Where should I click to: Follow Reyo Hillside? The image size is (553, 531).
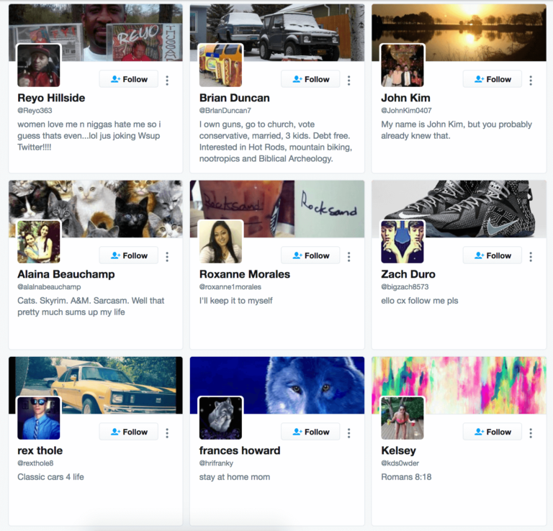pos(129,79)
